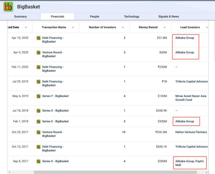Open the Number of Investors column dropdown
215x174 pixels.
click(x=123, y=28)
